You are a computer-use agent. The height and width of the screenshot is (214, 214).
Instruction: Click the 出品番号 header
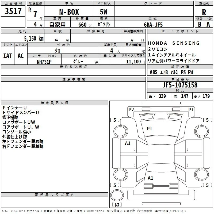point(13,3)
